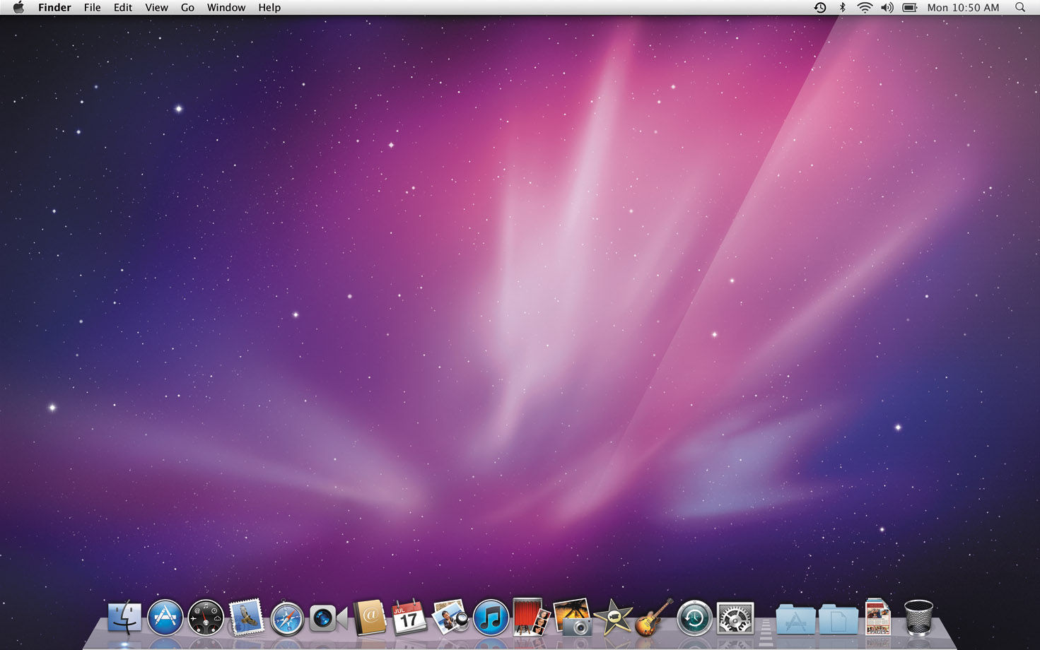Launch Safari compass icon in Dock

[287, 619]
